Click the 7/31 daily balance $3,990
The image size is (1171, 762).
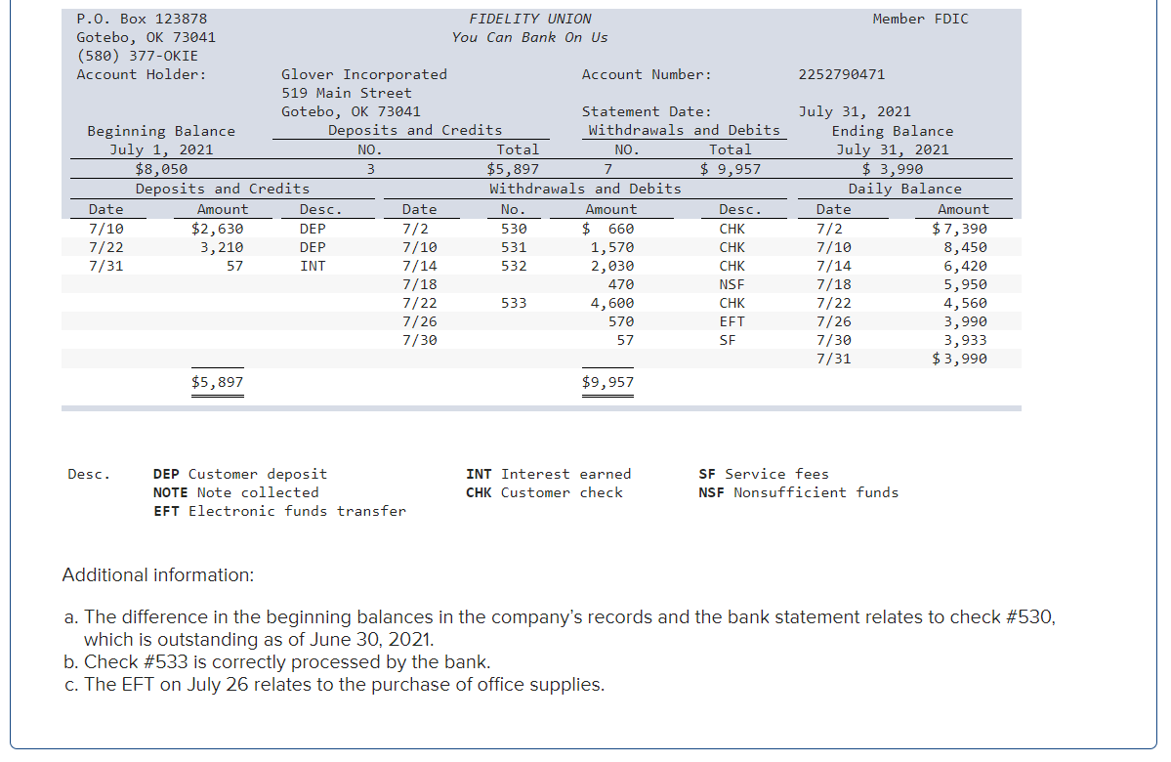(960, 360)
